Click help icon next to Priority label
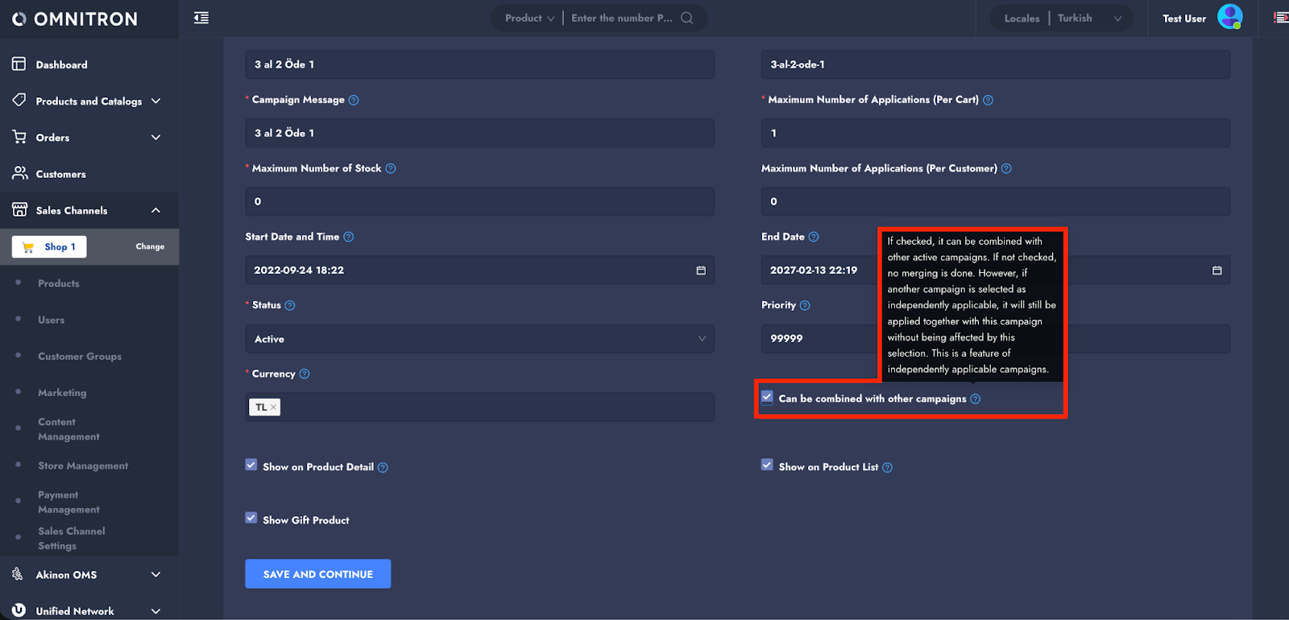The image size is (1289, 620). point(805,305)
